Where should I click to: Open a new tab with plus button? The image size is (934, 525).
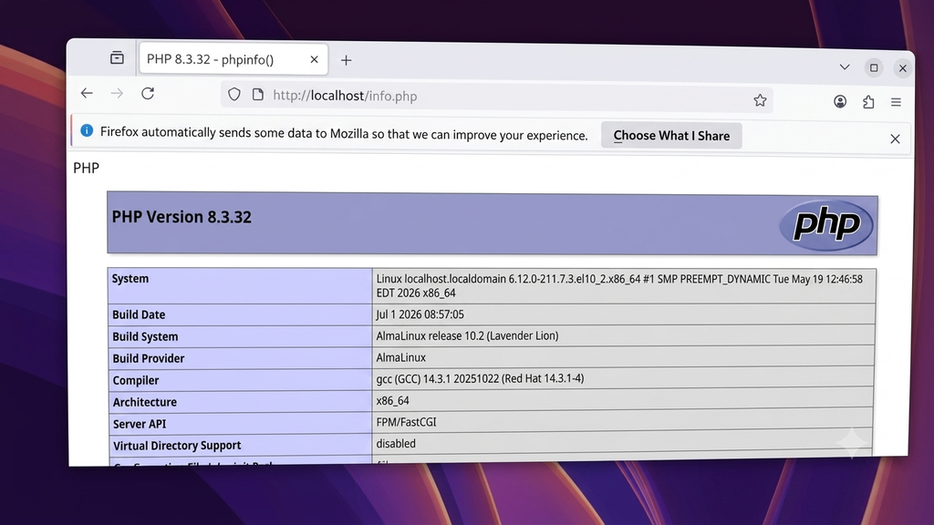click(x=346, y=60)
